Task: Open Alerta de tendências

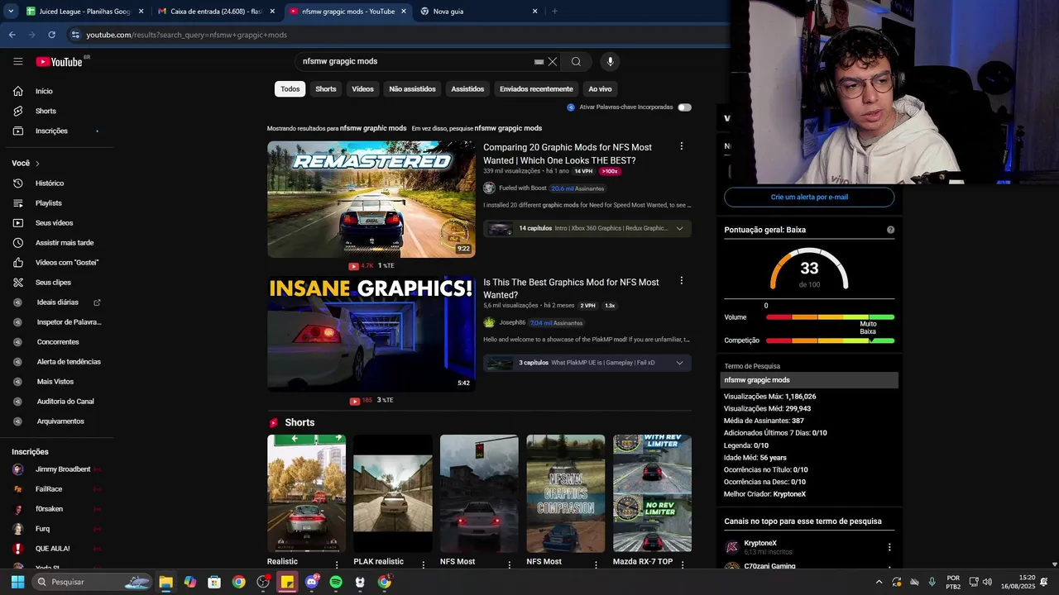Action: click(x=69, y=362)
